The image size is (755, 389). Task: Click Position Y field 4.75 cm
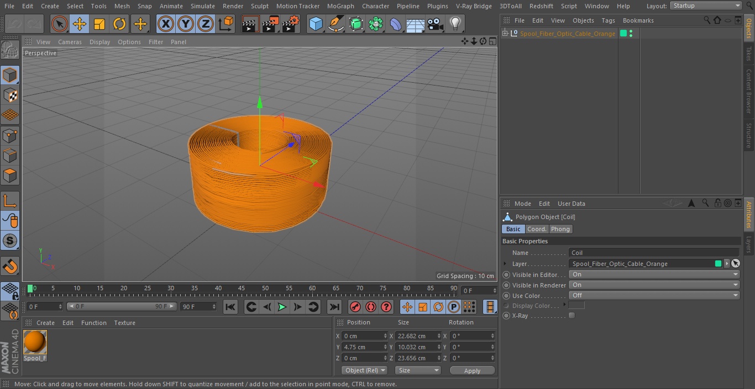pos(364,347)
